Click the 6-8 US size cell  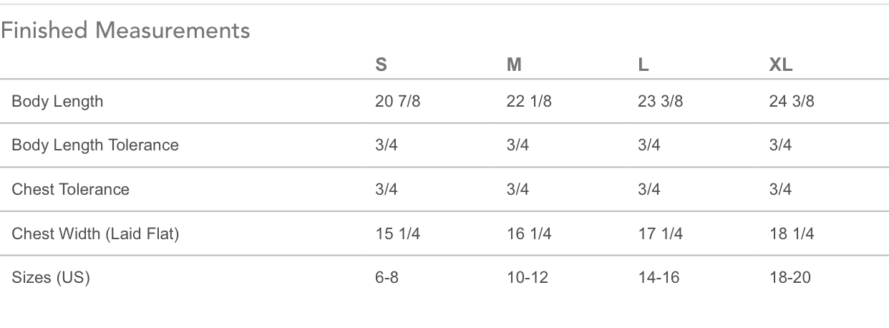tap(387, 277)
